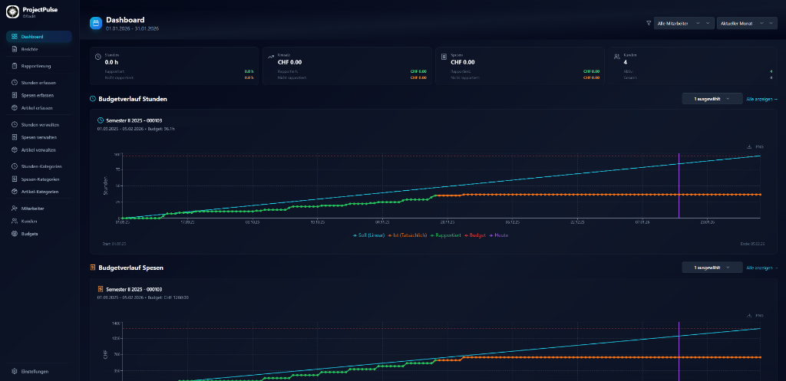Click the filter funnel icon in header
Viewport: 786px width, 381px height.
click(x=649, y=23)
